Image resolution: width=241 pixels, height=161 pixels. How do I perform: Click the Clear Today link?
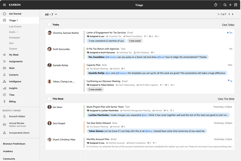pos(228,25)
